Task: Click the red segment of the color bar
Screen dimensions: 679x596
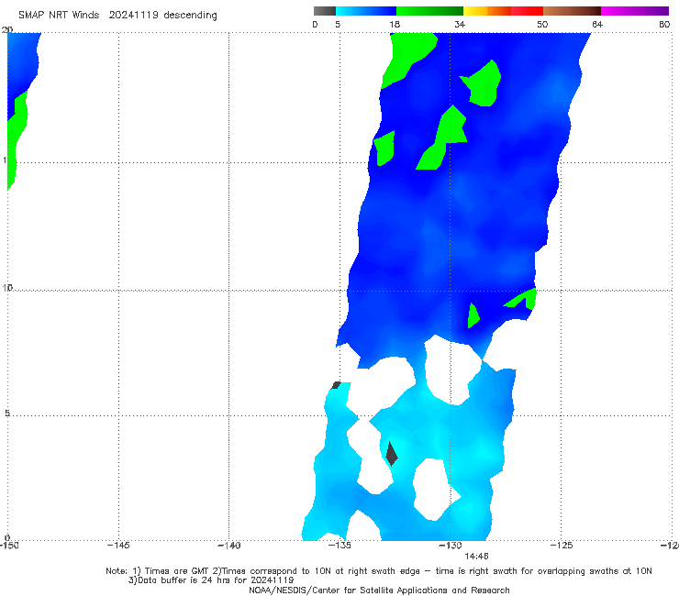Action: pos(527,11)
